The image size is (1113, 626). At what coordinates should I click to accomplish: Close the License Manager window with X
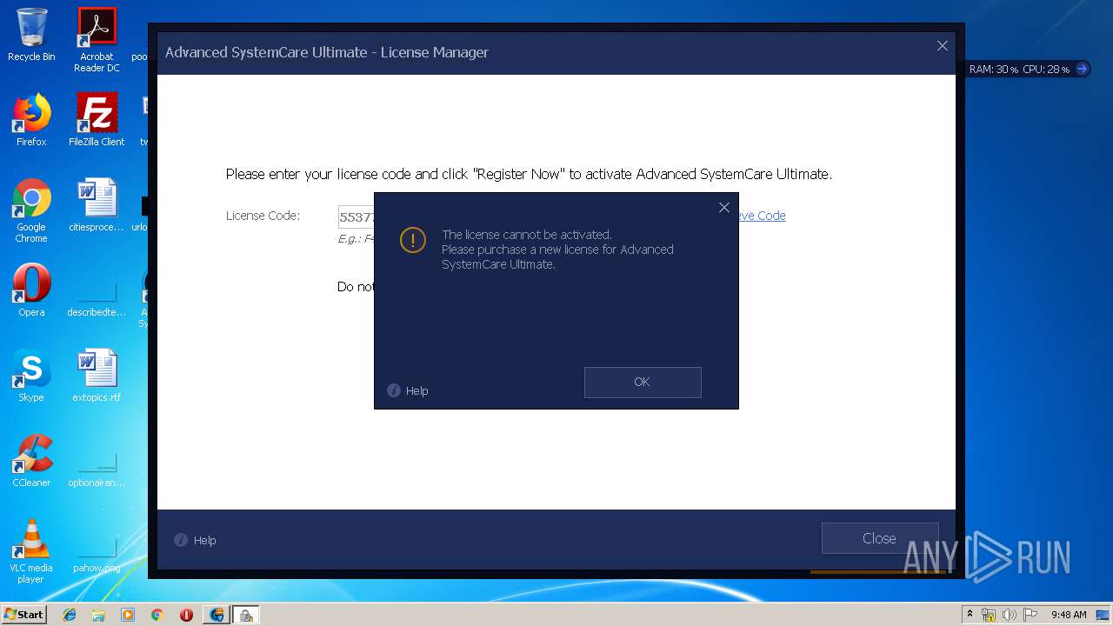point(942,46)
